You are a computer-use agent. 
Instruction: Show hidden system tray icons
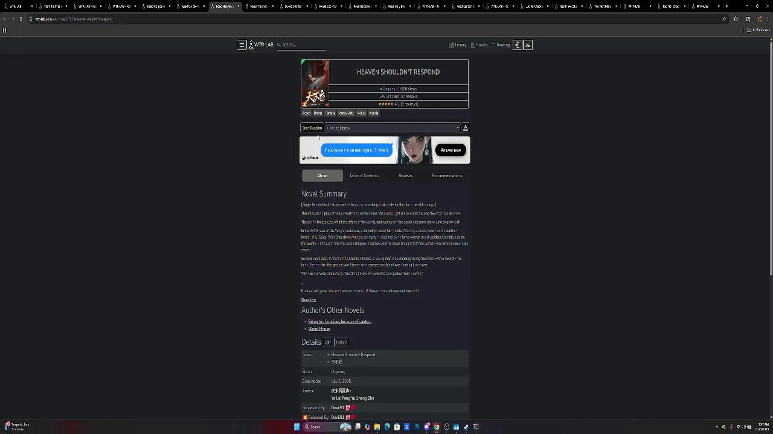click(717, 427)
